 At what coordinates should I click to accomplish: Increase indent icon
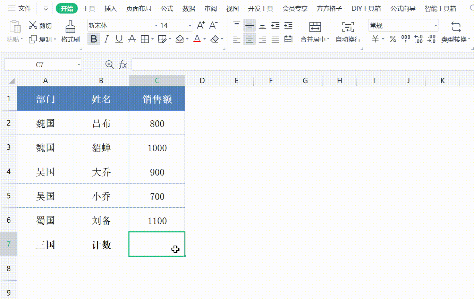[288, 25]
